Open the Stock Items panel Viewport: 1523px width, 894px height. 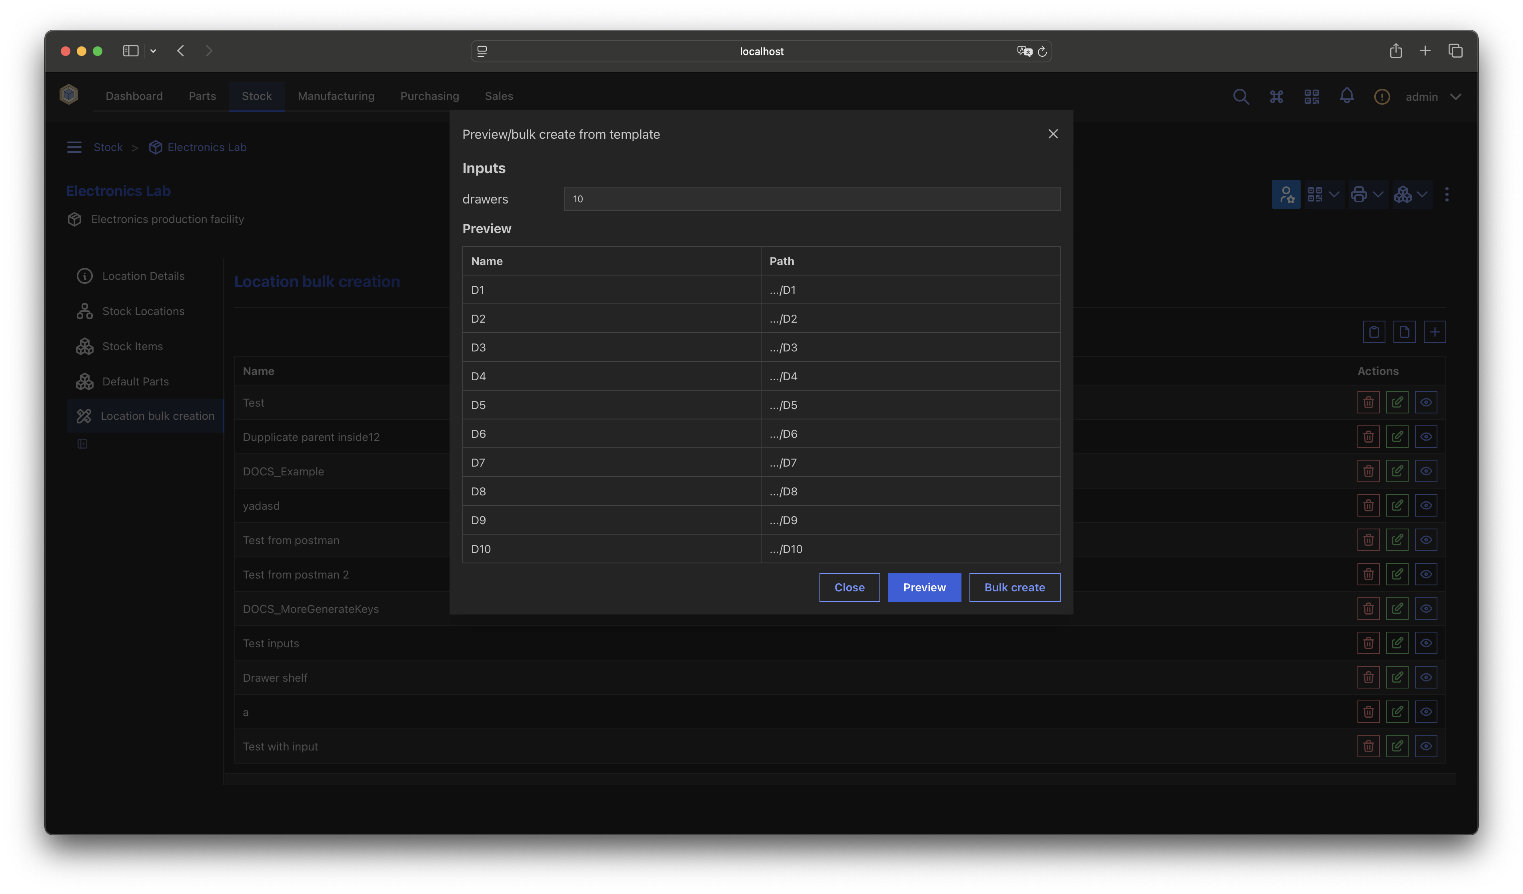tap(132, 346)
